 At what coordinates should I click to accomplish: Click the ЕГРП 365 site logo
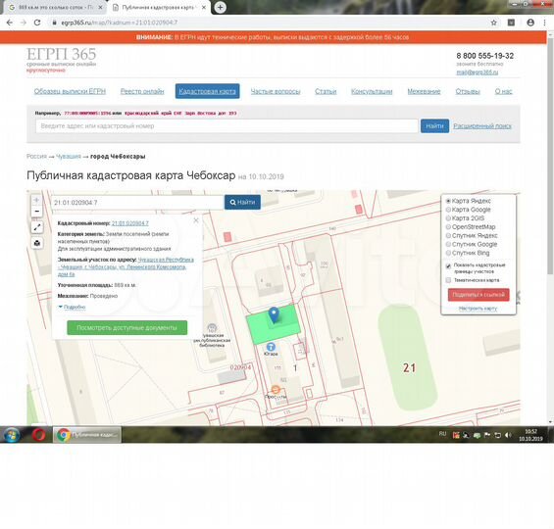pyautogui.click(x=61, y=54)
